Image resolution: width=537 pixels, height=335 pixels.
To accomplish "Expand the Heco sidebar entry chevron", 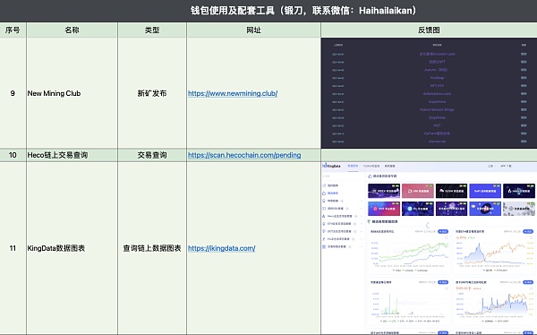I will coord(361,216).
